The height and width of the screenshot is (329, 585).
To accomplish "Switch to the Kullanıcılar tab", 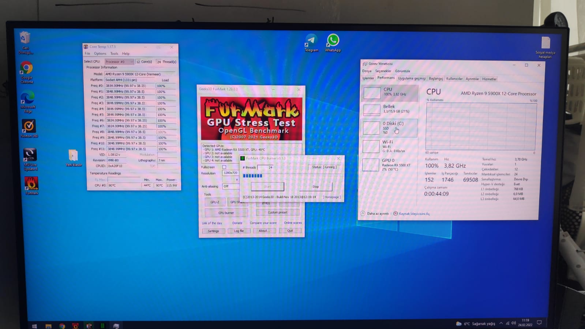I will click(454, 79).
